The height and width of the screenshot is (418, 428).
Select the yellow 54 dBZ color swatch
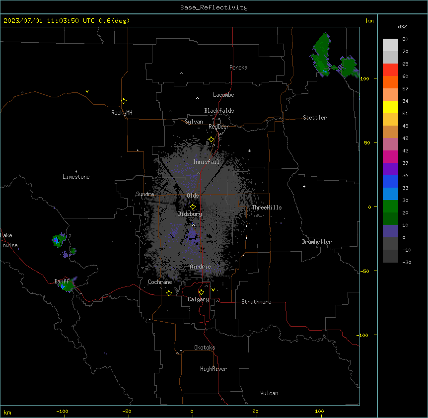[x=390, y=107]
